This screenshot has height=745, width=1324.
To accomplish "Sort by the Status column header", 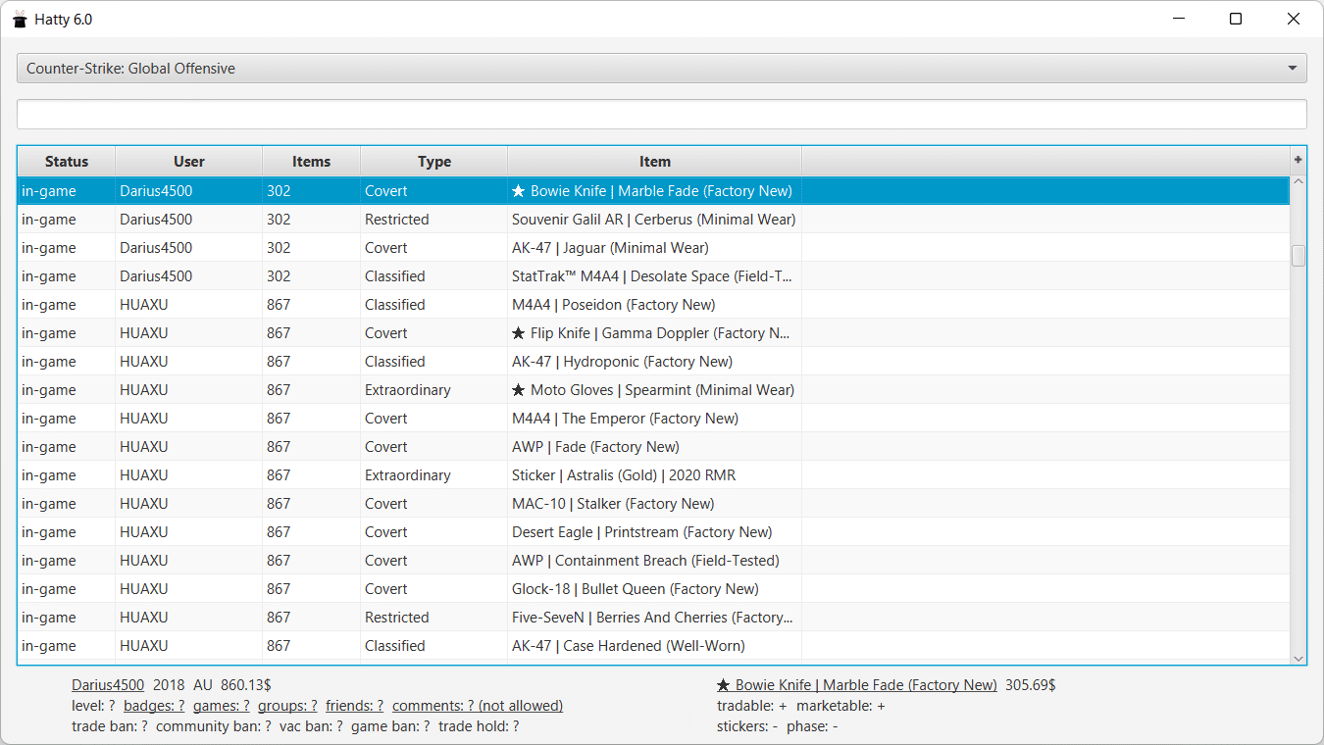I will tap(66, 162).
